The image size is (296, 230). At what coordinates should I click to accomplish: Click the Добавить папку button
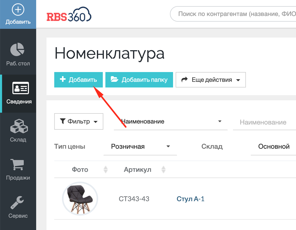coord(139,80)
